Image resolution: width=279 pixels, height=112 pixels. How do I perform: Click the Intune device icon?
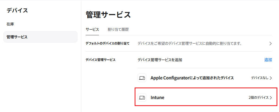coord(142,97)
